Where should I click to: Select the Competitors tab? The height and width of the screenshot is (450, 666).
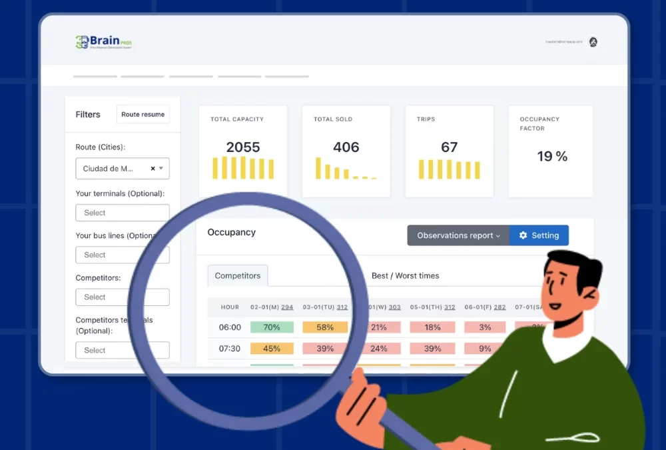(238, 275)
